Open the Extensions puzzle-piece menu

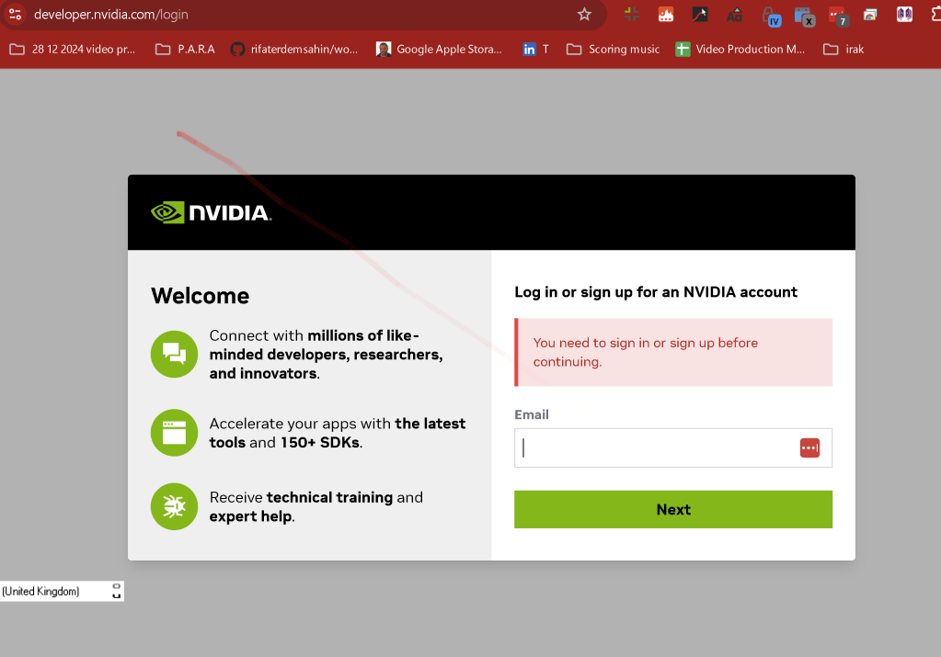[x=935, y=15]
